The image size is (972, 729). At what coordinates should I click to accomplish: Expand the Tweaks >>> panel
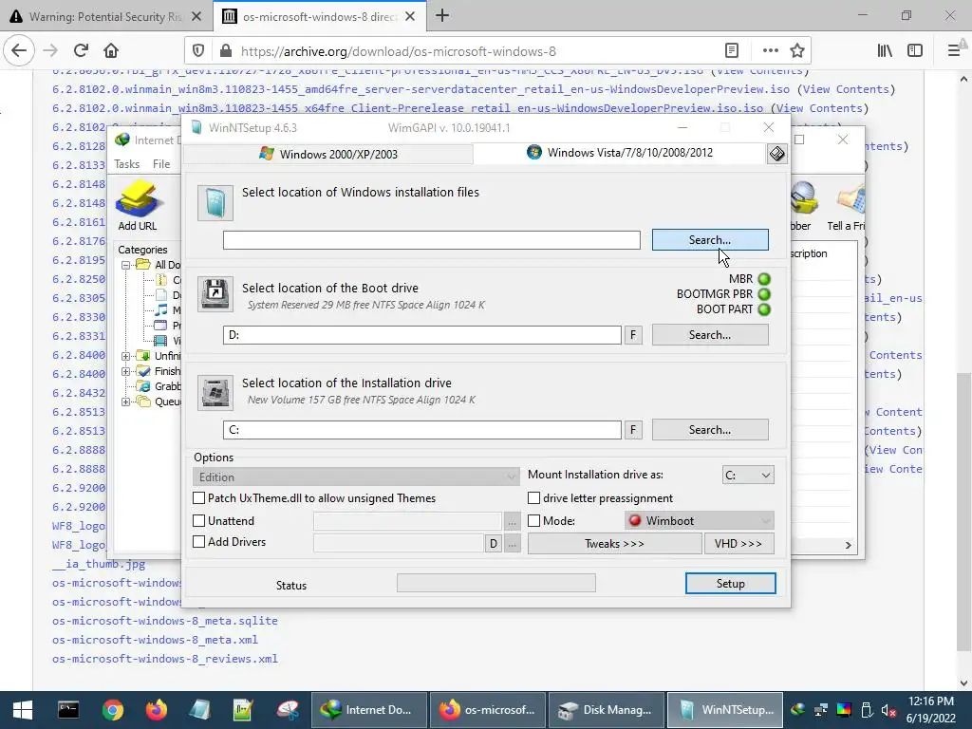click(614, 544)
